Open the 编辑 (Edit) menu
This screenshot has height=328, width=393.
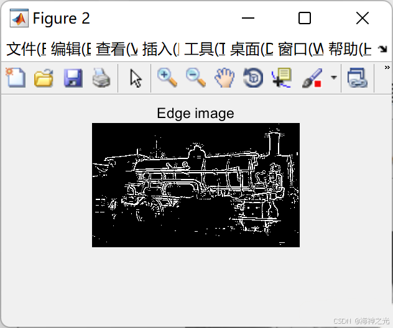point(71,49)
